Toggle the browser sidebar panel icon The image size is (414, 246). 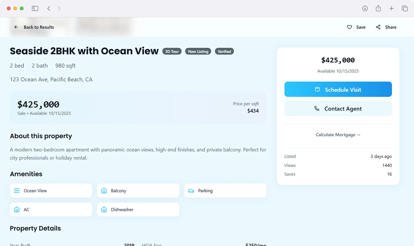(35, 8)
